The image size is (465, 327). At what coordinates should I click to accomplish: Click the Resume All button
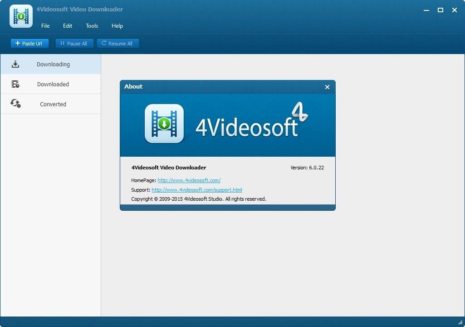(118, 43)
